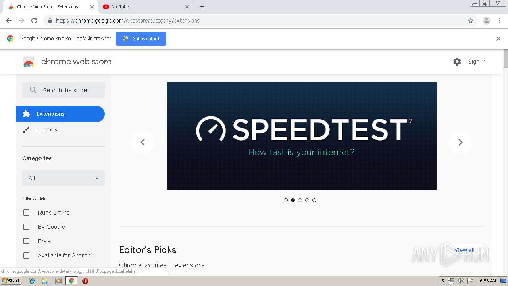
Task: Click the page vertical scrollbar thumb
Action: click(x=505, y=59)
